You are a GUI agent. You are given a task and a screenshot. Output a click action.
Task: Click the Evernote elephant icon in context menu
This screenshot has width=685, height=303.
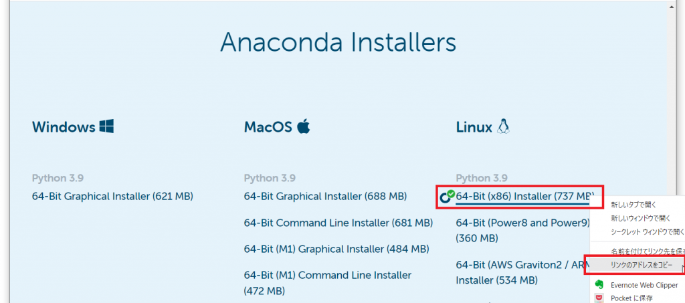pos(600,285)
